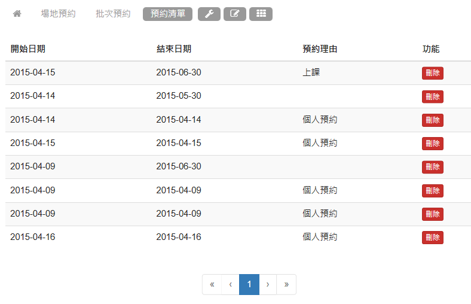Image resolution: width=471 pixels, height=304 pixels.
Task: Select page 1 in pagination
Action: point(249,285)
